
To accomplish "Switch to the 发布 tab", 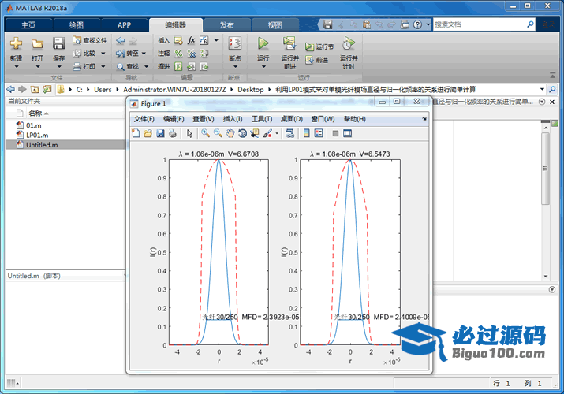I will [227, 24].
